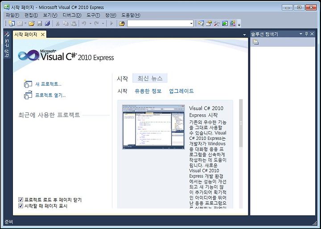Screen dimensions: 321x229
Task: Click the resize grip in the status bar
Action: (x=315, y=223)
